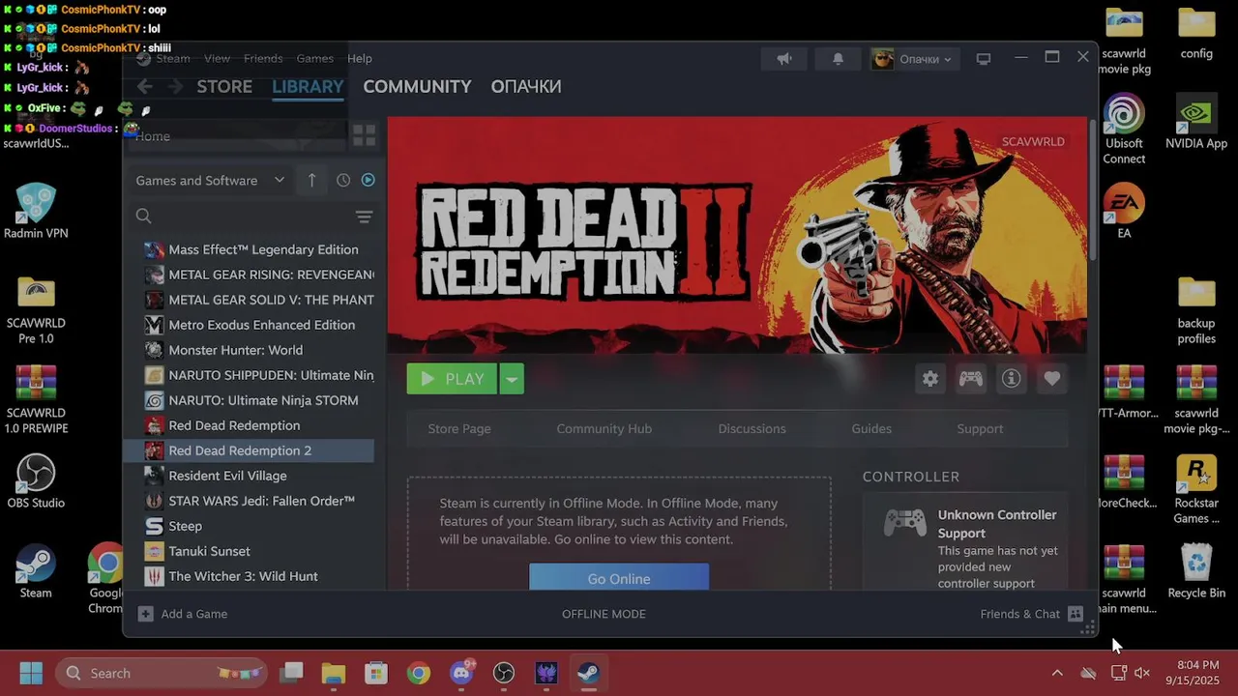Open play options dropdown arrow
Screen dimensions: 1238x696
coord(512,379)
